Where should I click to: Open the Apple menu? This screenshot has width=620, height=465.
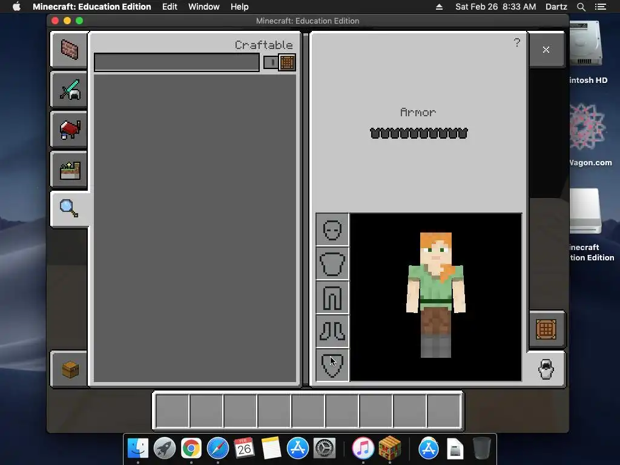tap(16, 7)
